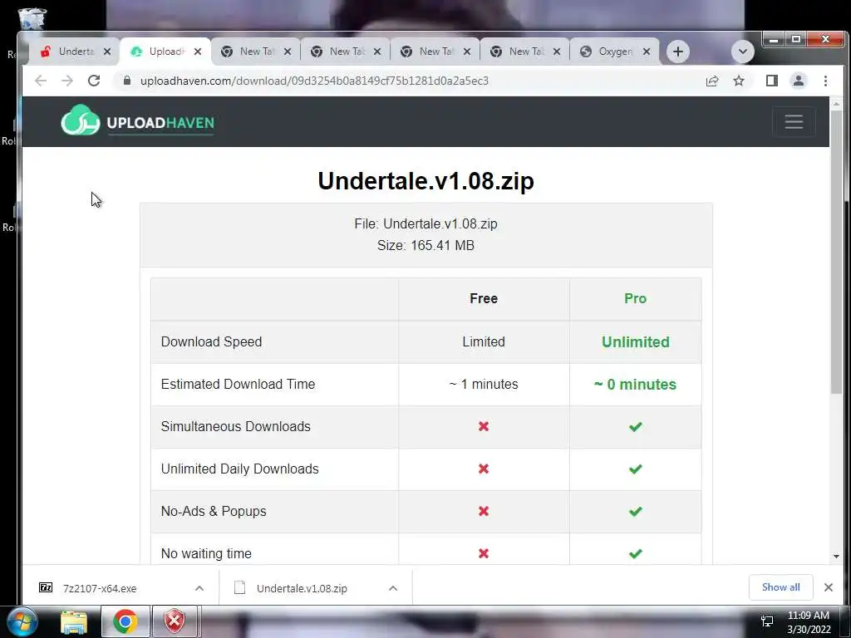Click the green Unlimited text
The image size is (851, 638).
coord(635,341)
